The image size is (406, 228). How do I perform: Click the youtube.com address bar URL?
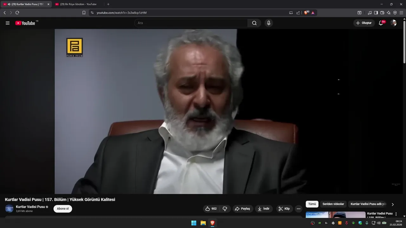pyautogui.click(x=121, y=13)
